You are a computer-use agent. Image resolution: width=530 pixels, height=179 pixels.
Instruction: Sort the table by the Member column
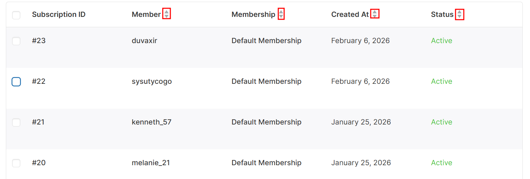[167, 14]
